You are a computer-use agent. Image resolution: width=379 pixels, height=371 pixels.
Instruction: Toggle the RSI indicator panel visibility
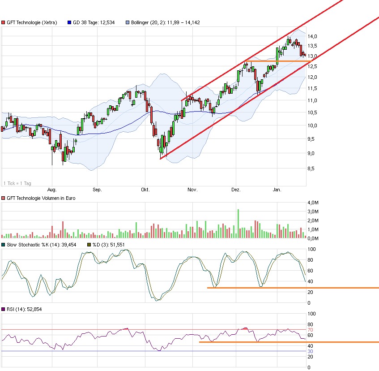pos(3,309)
